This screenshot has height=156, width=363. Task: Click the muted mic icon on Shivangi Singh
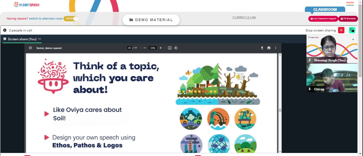click(310, 60)
